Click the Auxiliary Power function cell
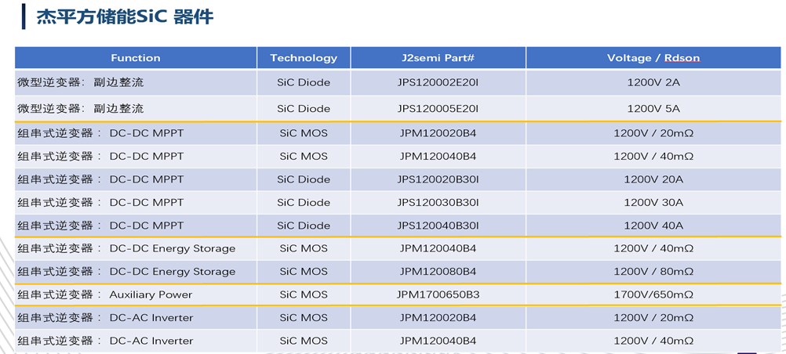 136,294
